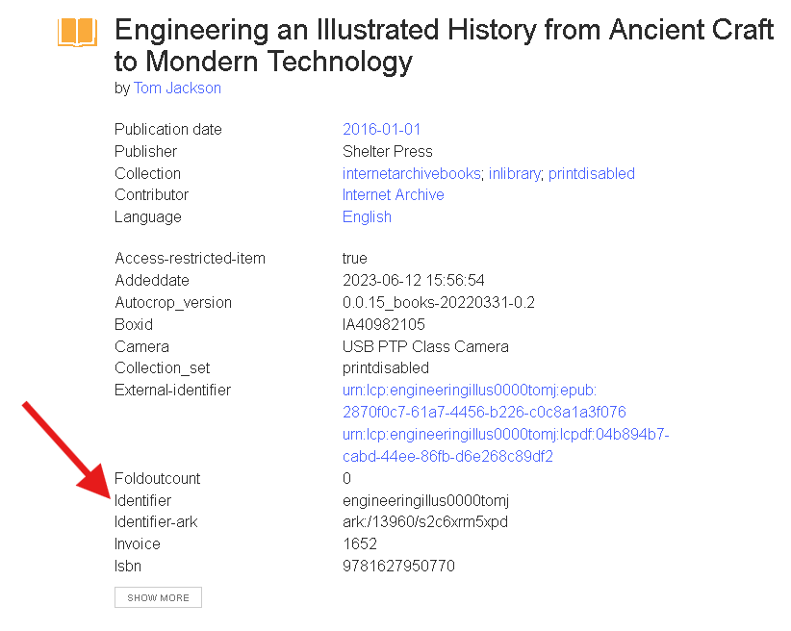
Task: Open the internetarchivebooks collection link
Action: pos(411,173)
